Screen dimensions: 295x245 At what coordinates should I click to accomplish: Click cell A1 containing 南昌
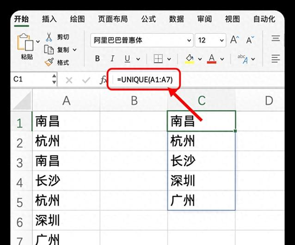click(x=66, y=121)
